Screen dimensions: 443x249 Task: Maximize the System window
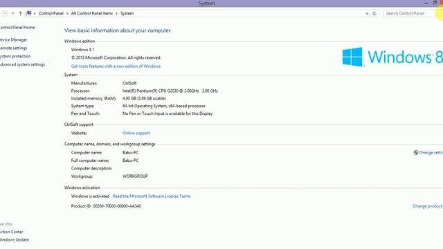[435, 3]
